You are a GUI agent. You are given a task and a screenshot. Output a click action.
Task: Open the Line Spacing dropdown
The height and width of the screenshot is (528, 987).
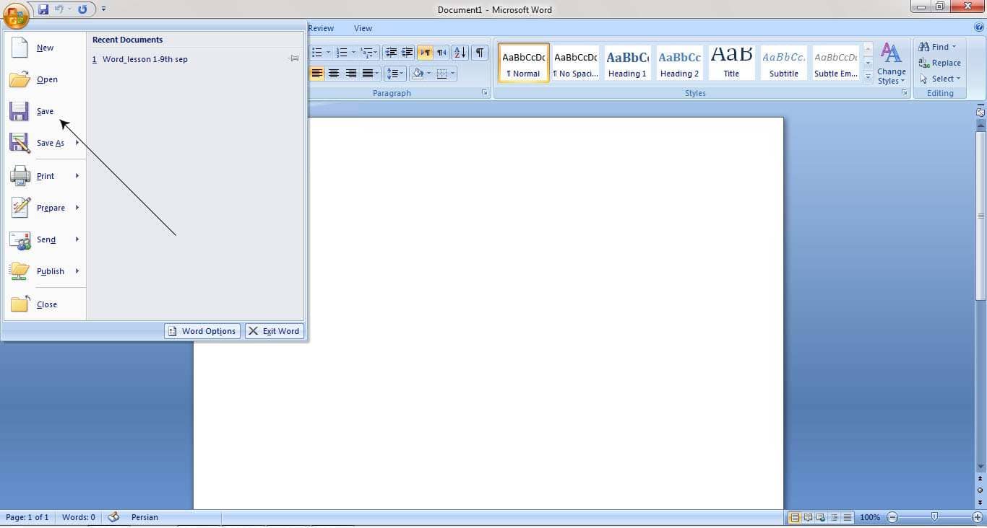pyautogui.click(x=395, y=74)
